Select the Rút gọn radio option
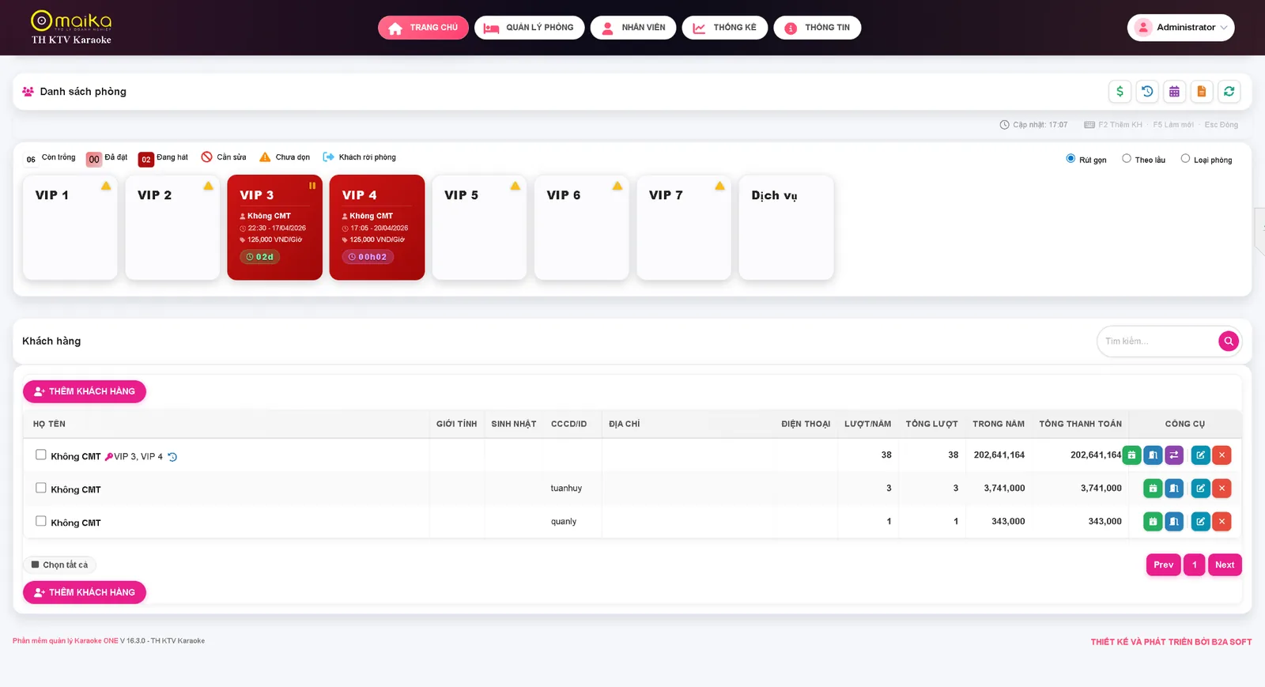The image size is (1265, 687). (1071, 158)
